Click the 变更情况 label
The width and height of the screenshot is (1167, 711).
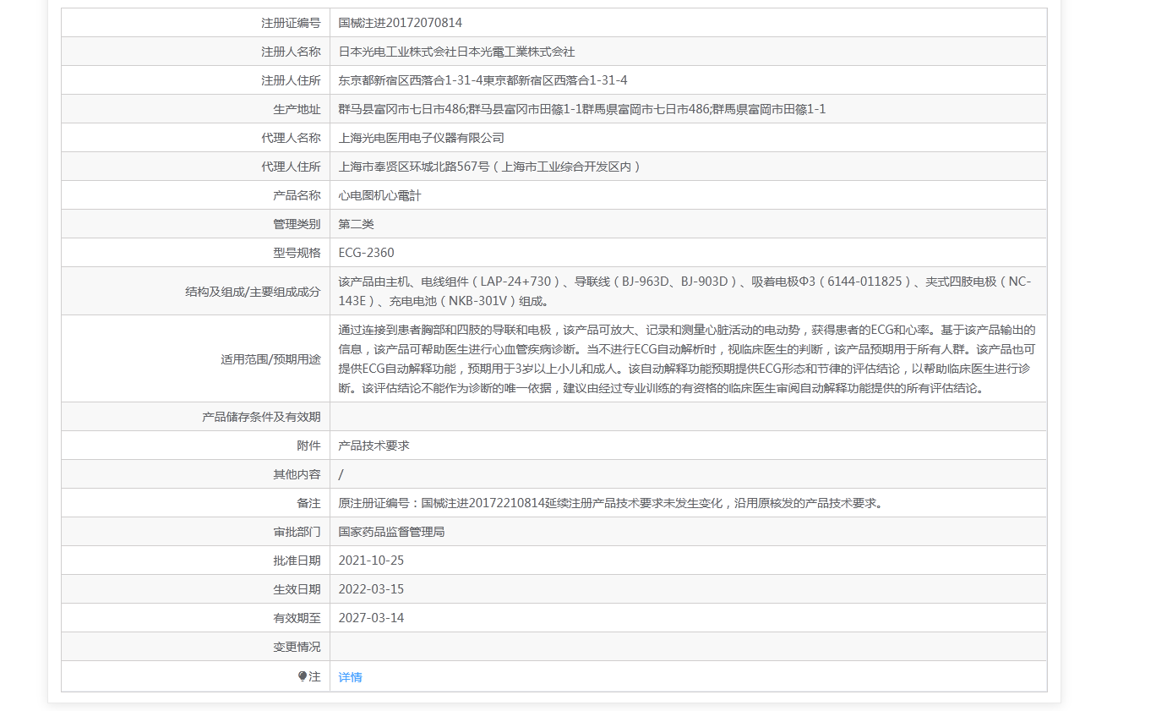[297, 647]
